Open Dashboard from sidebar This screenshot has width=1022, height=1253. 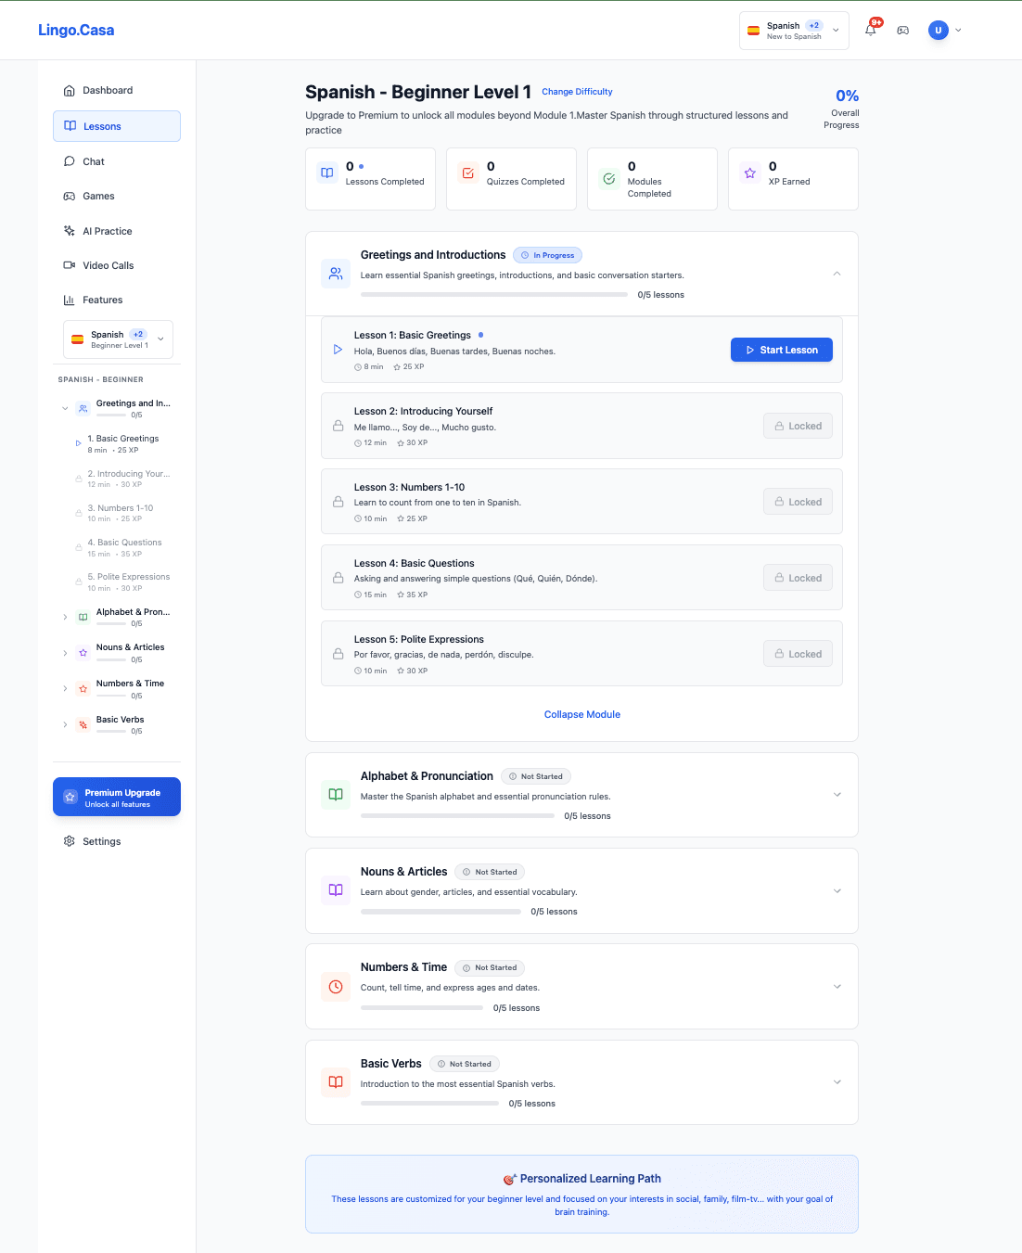(108, 91)
